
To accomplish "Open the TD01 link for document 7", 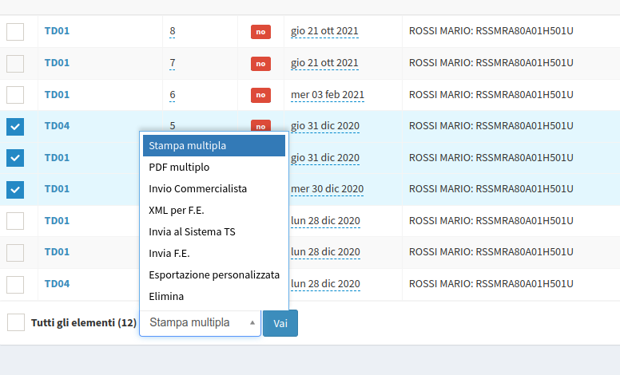I will pyautogui.click(x=57, y=63).
